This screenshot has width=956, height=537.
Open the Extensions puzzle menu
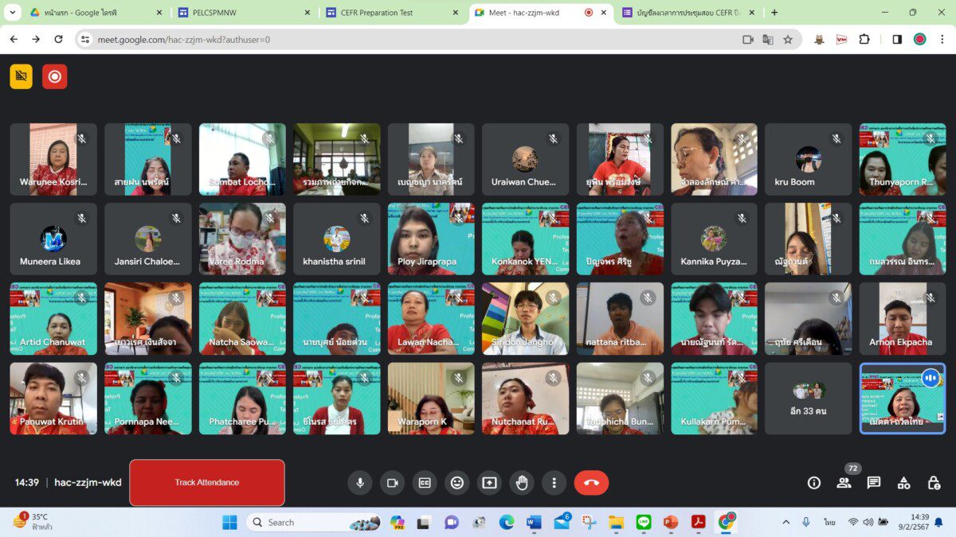coord(864,39)
